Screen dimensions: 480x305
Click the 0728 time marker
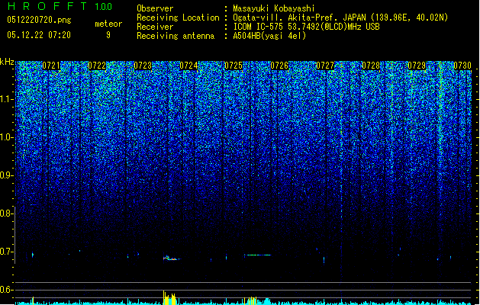click(x=371, y=66)
